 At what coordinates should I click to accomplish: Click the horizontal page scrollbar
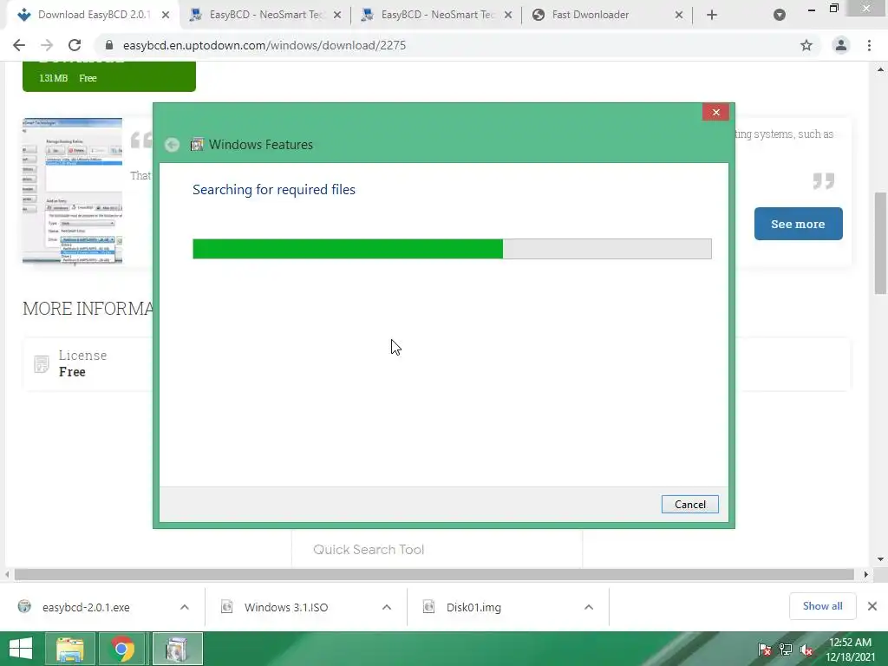coord(434,574)
